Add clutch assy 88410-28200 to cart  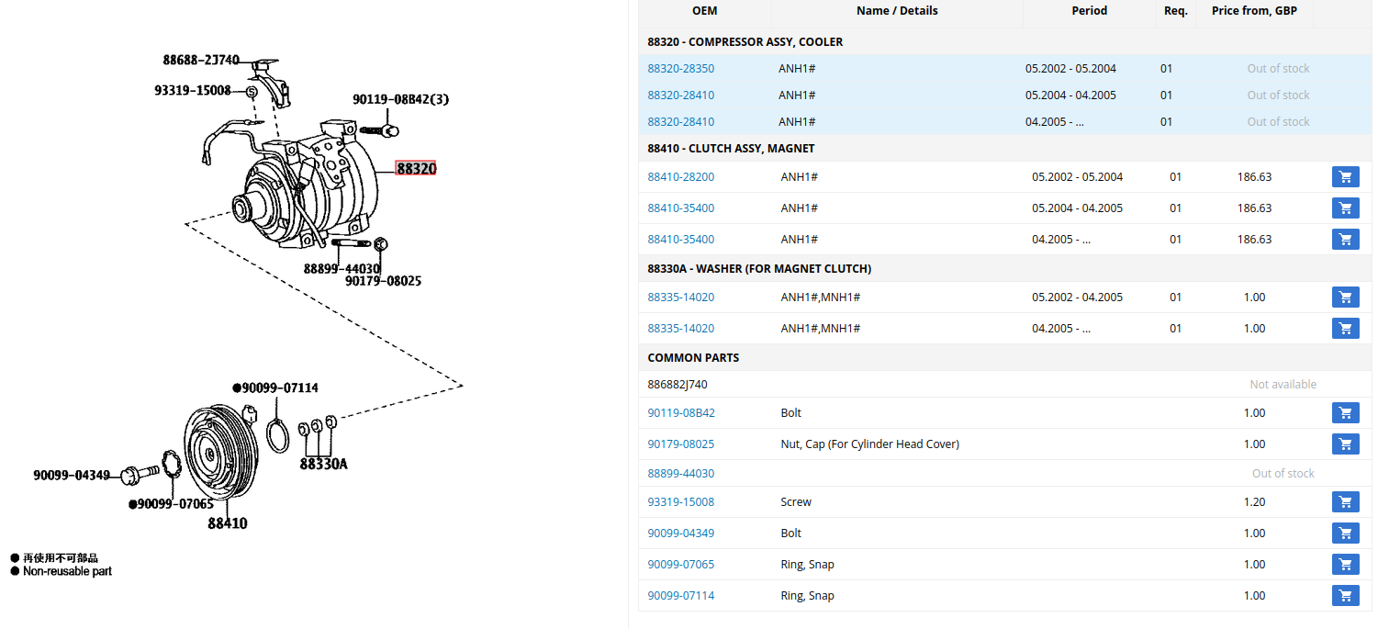1345,177
